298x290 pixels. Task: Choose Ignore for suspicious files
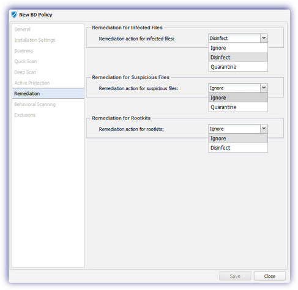[238, 97]
